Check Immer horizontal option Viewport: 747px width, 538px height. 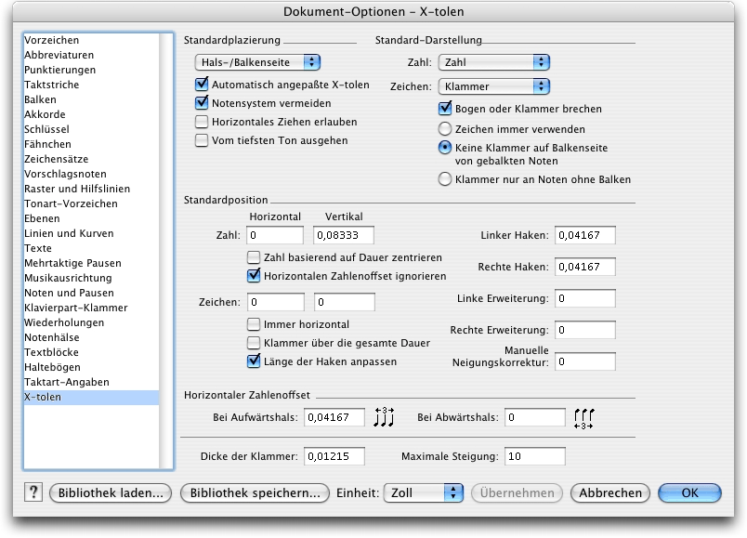pyautogui.click(x=254, y=324)
